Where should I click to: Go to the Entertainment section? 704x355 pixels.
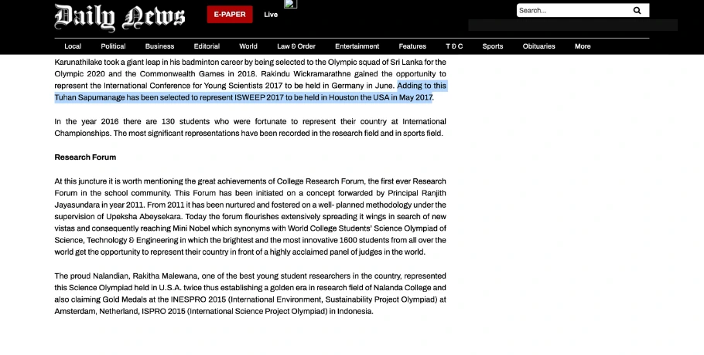(x=357, y=46)
